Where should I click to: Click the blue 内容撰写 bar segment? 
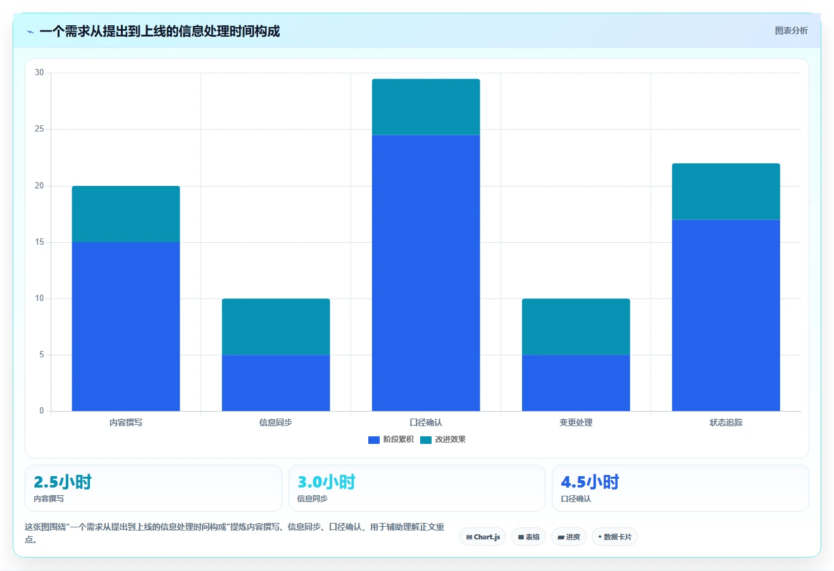click(126, 326)
